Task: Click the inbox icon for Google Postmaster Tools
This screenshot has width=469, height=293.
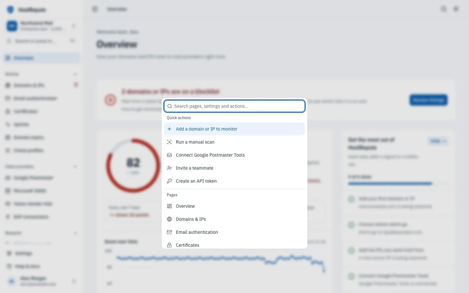Action: (x=169, y=155)
